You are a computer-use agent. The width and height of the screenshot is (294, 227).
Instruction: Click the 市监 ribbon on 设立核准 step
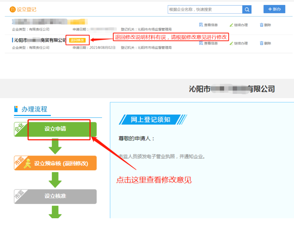pyautogui.click(x=20, y=195)
